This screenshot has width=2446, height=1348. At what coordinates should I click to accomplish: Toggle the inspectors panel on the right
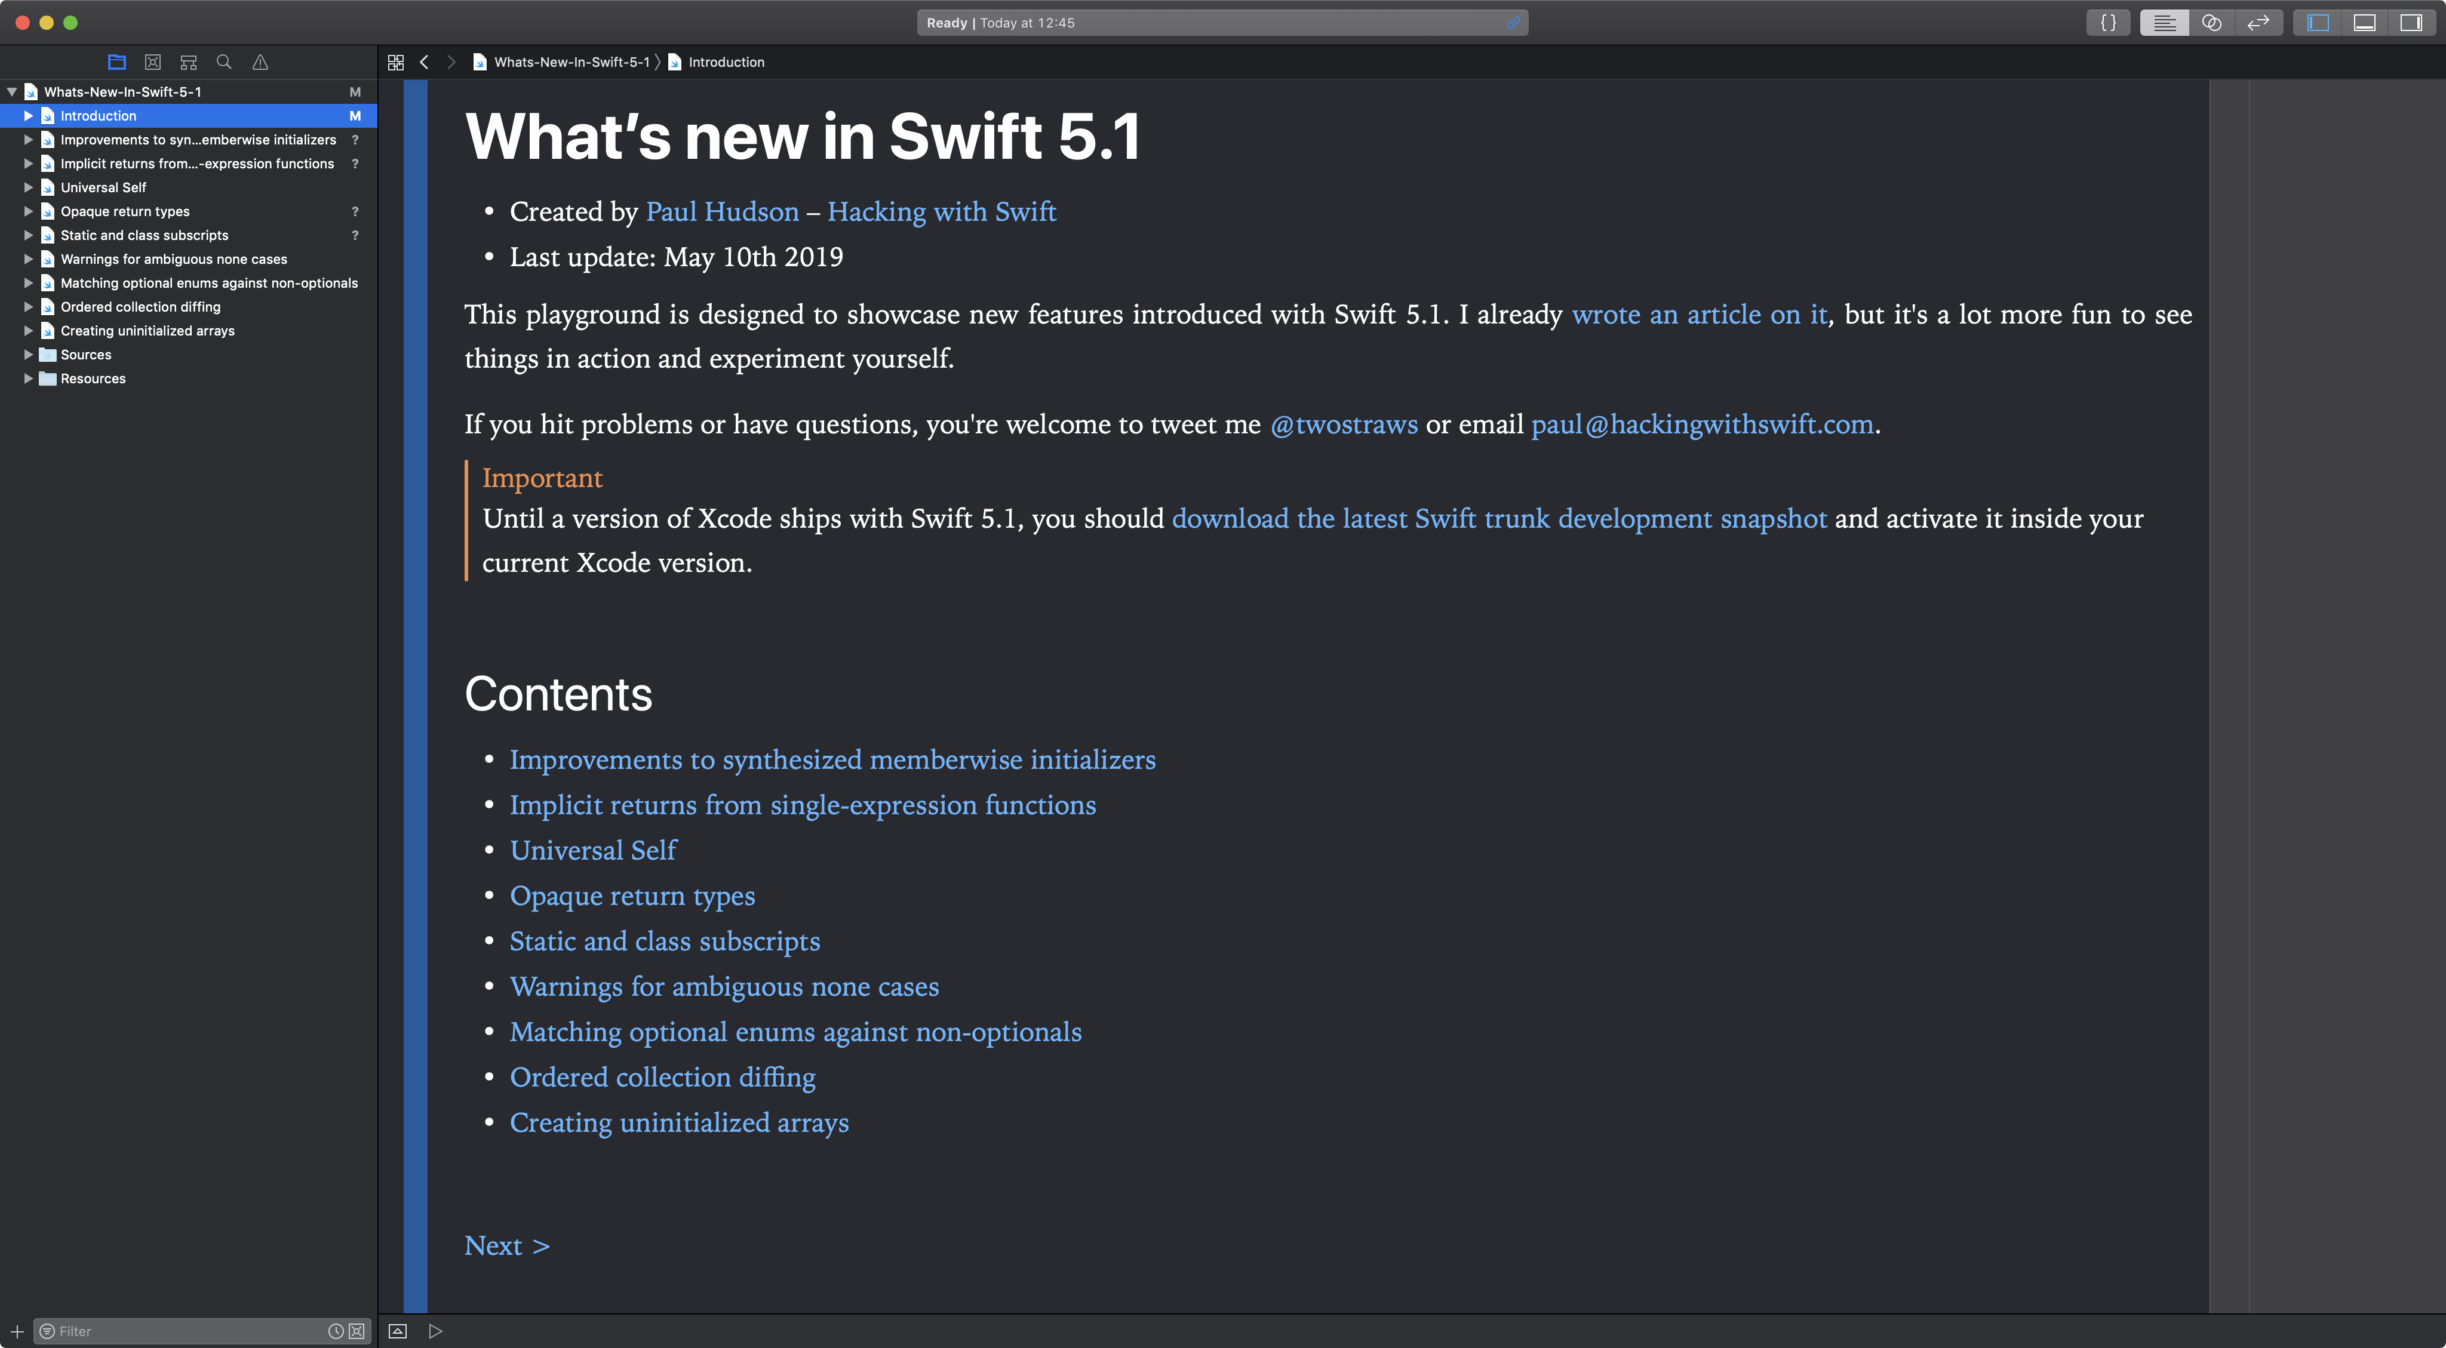pyautogui.click(x=2411, y=23)
